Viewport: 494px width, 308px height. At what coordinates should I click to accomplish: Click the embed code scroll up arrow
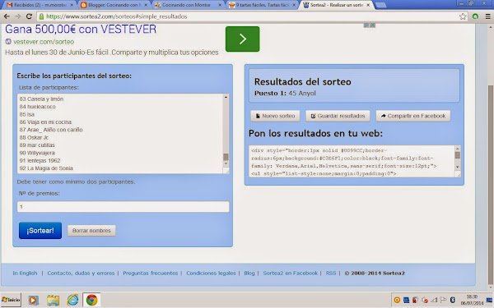coord(458,149)
